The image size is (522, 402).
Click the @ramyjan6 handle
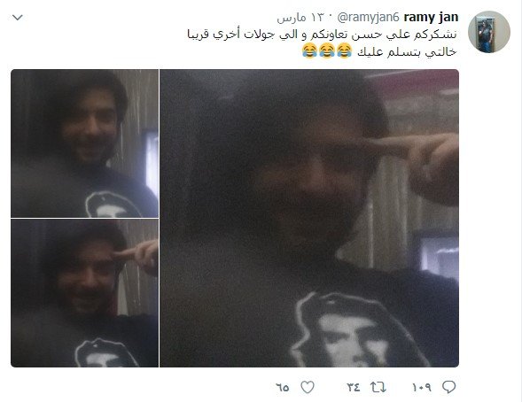pyautogui.click(x=368, y=18)
